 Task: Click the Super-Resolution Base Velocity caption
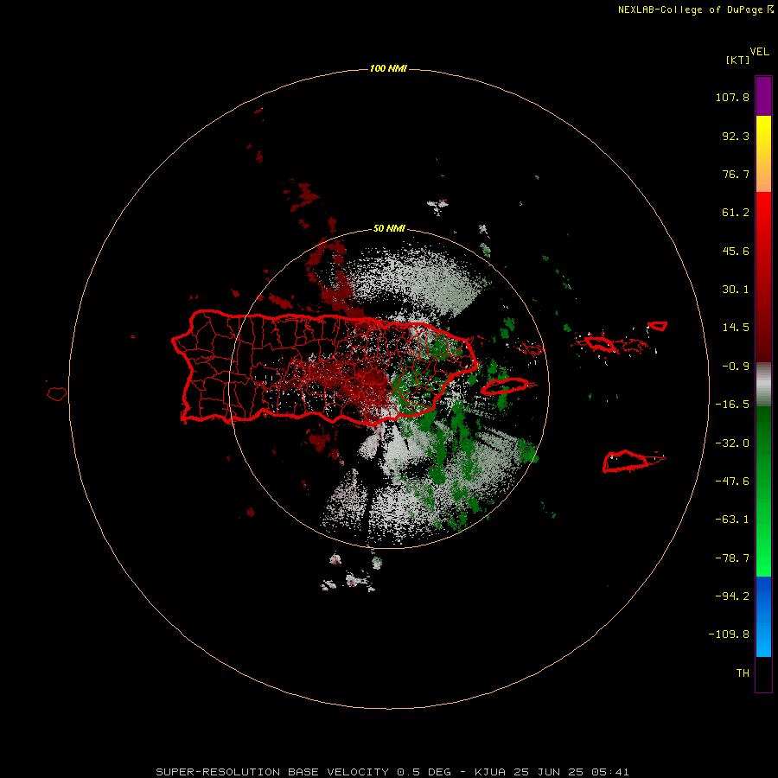click(392, 772)
